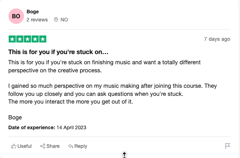This screenshot has width=240, height=158.
Task: Mark review as Useful via its label
Action: point(24,146)
